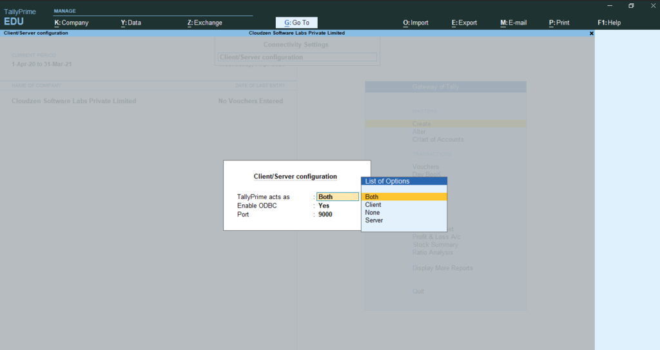The height and width of the screenshot is (350, 660).
Task: Close the Client/Server configuration screen with X
Action: [592, 34]
